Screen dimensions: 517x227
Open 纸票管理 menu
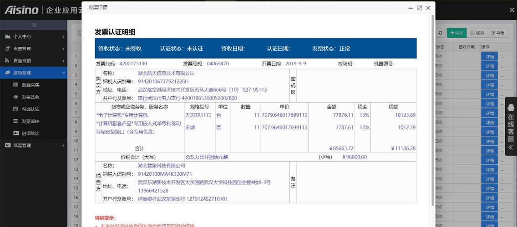(x=34, y=145)
